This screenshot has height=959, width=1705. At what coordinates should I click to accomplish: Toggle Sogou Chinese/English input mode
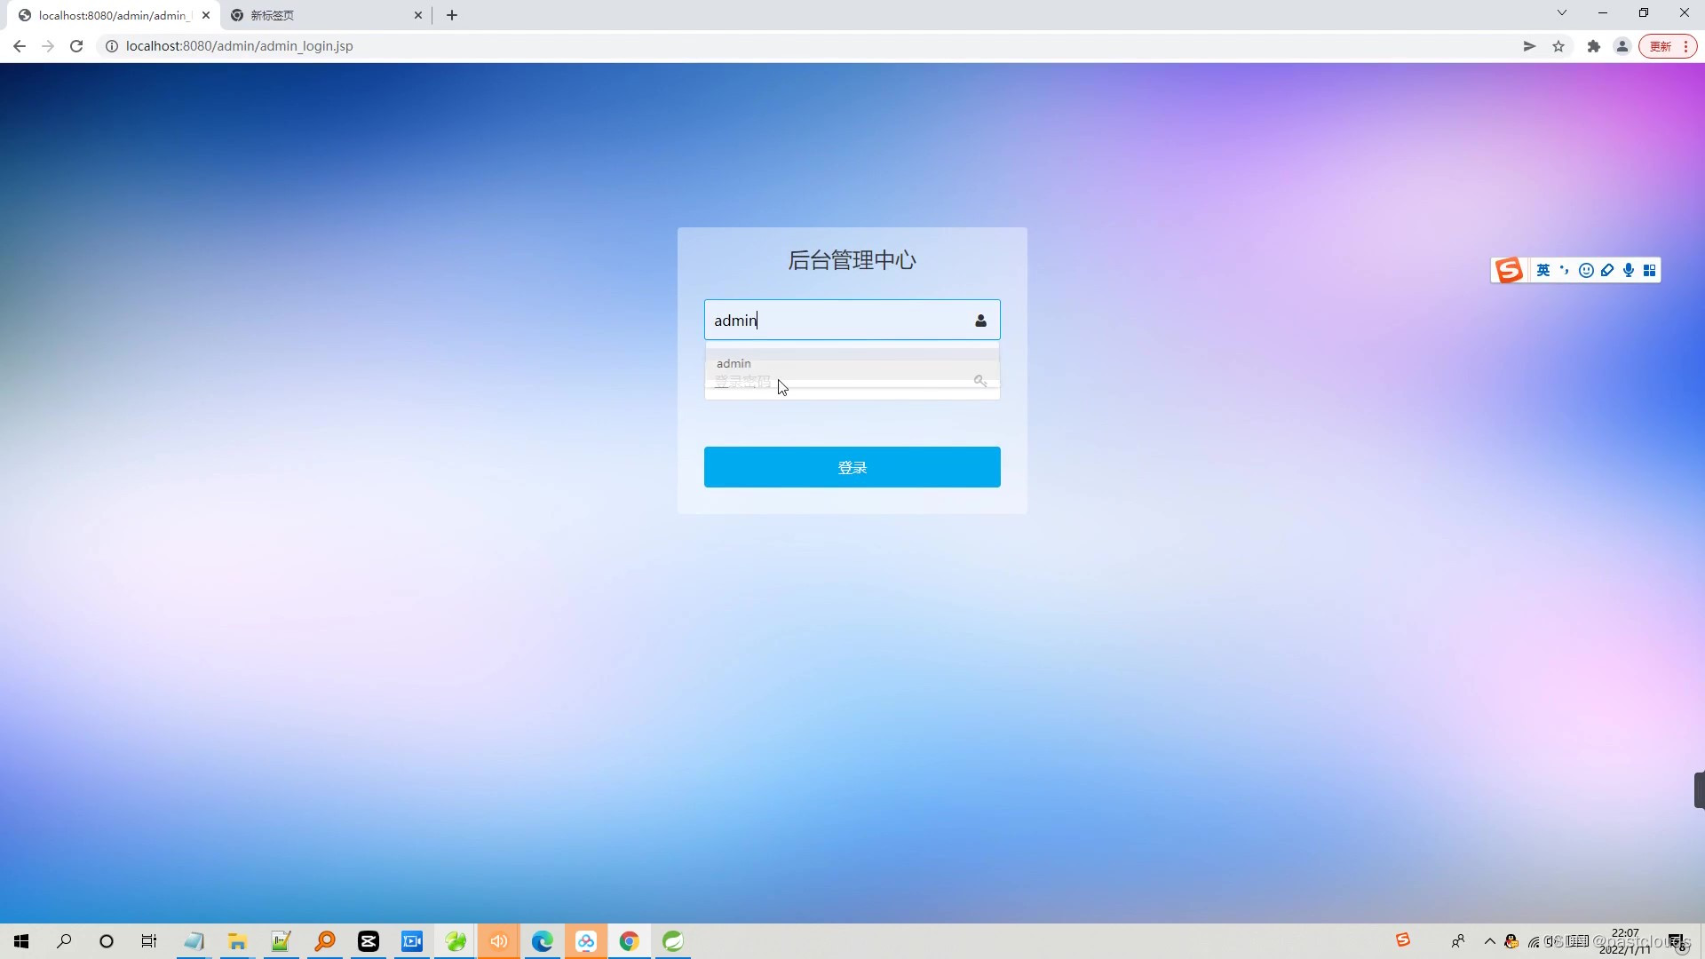pyautogui.click(x=1543, y=271)
